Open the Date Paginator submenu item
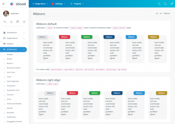 tap(13, 81)
